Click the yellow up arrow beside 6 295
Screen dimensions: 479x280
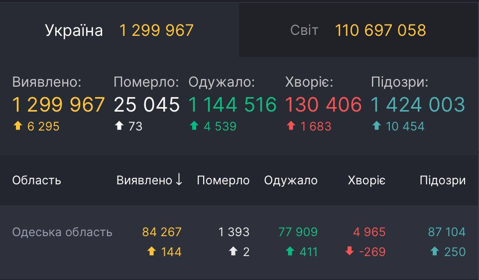point(17,127)
